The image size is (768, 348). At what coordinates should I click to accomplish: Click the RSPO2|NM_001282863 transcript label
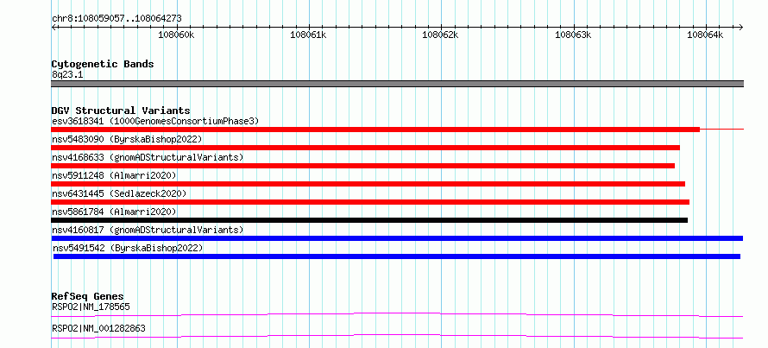pos(98,328)
